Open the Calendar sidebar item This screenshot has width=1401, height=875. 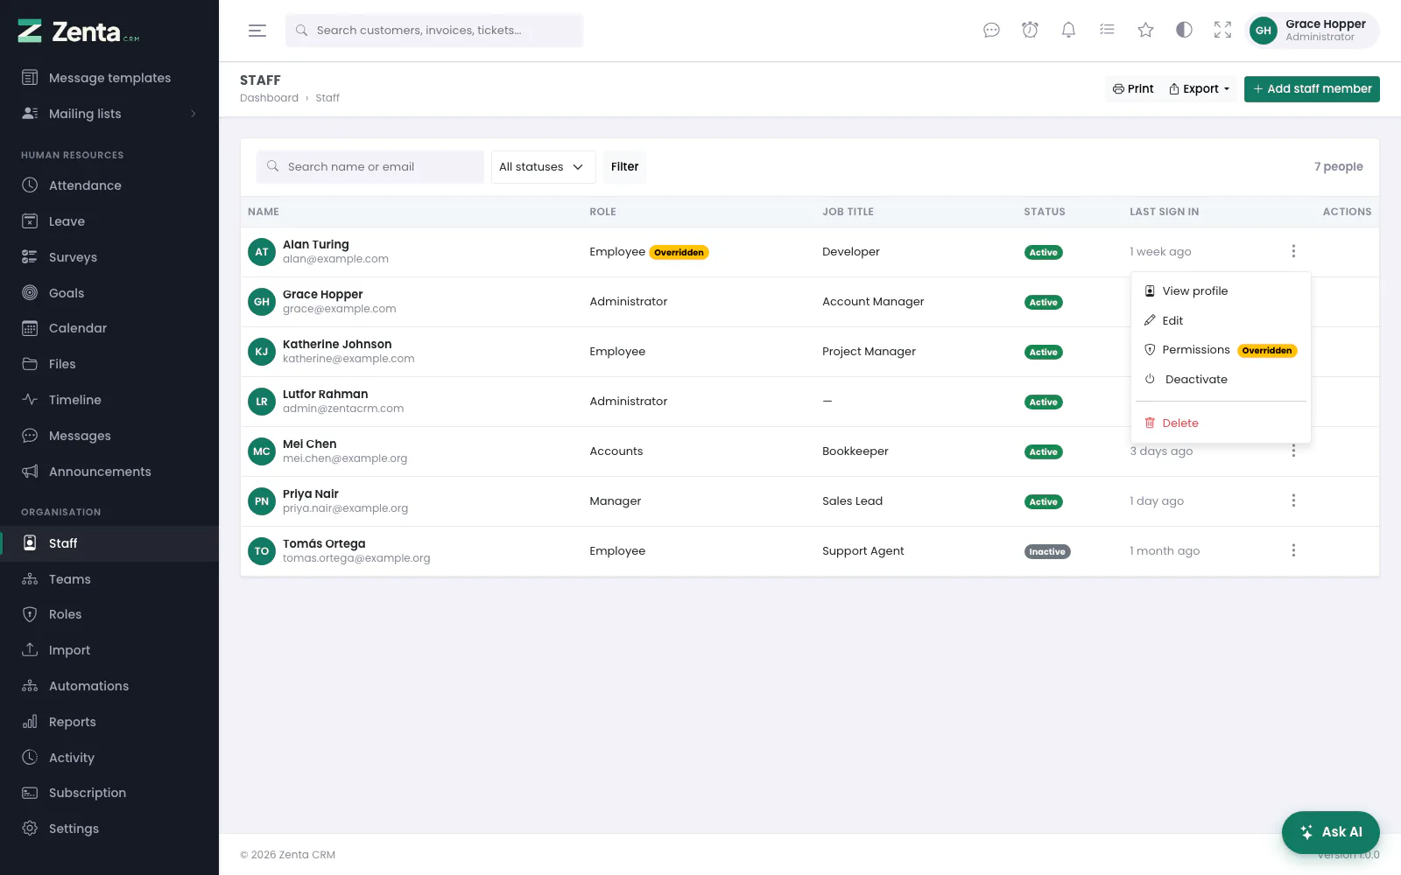[109, 328]
